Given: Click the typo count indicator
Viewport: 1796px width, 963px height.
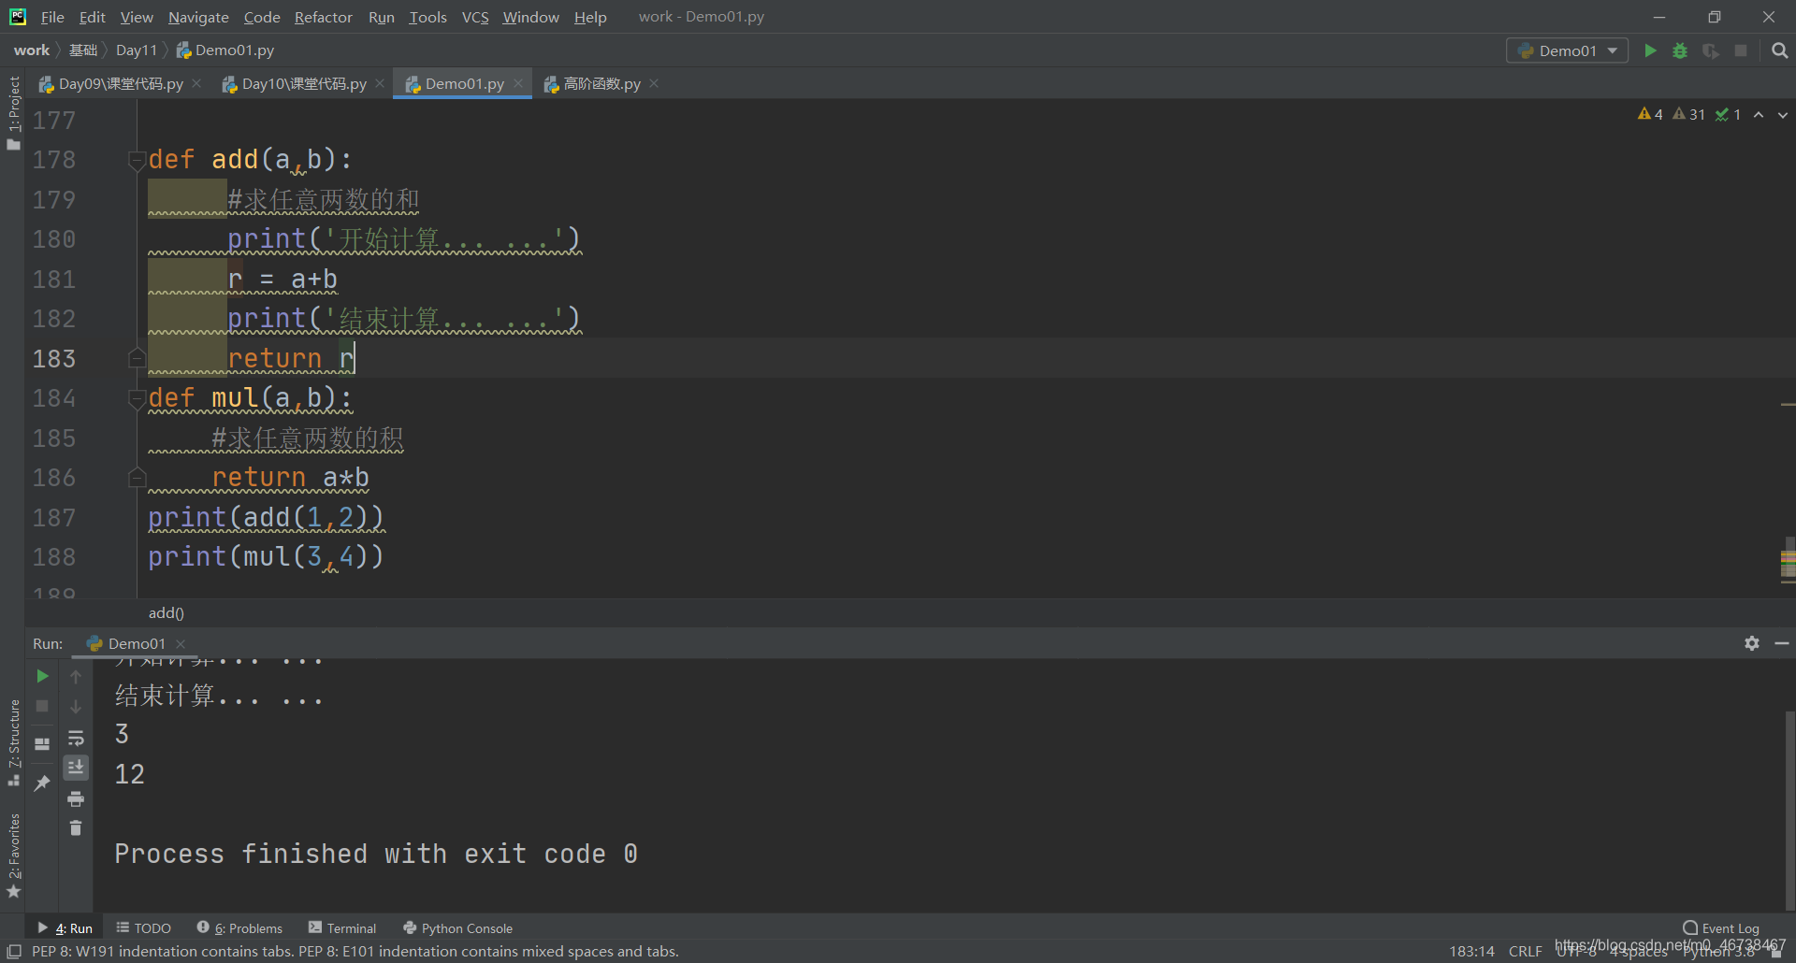Looking at the screenshot, I should [1728, 114].
